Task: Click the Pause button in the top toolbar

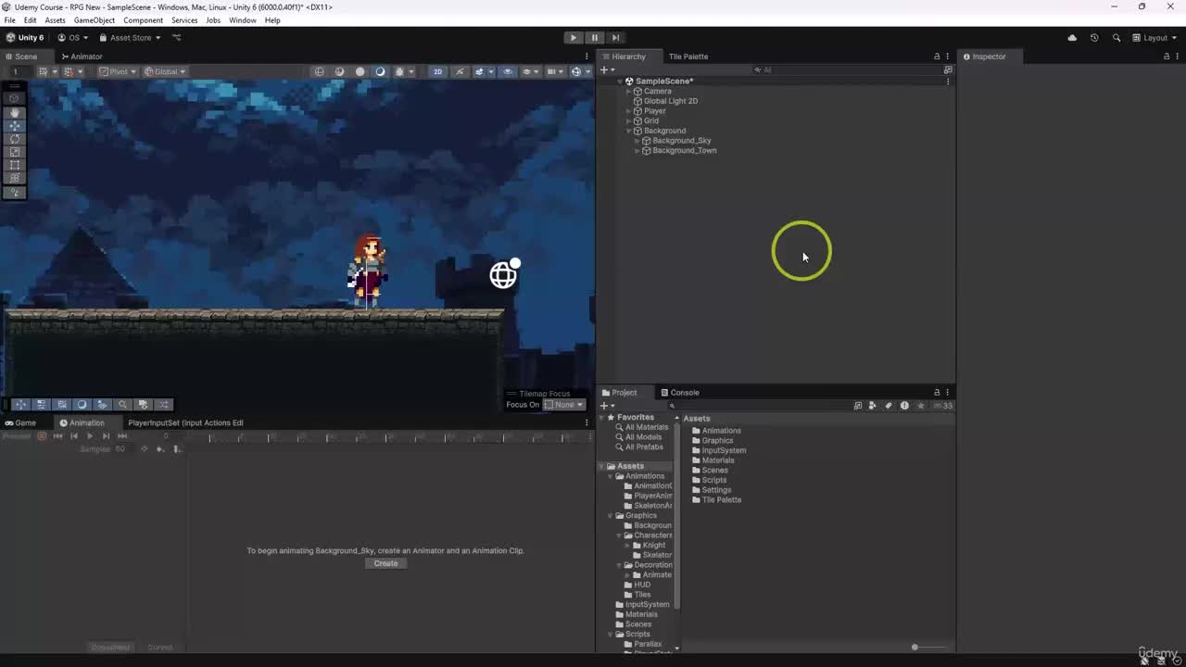Action: pyautogui.click(x=594, y=38)
